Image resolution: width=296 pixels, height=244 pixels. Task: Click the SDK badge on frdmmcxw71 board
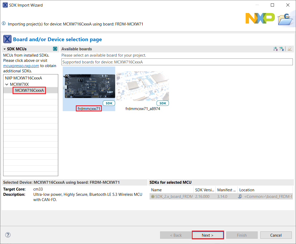[x=109, y=103]
